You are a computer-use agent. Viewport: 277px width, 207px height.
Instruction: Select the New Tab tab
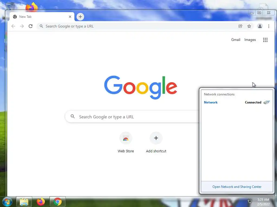coord(42,17)
